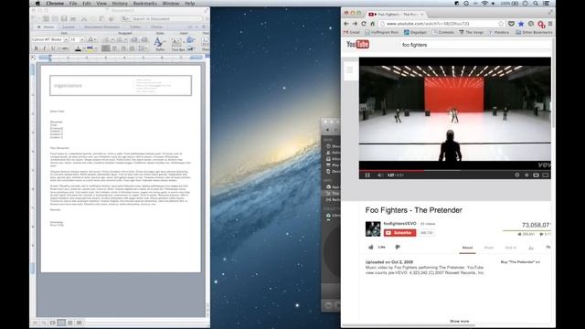Open the Gmail bookmark

point(351,33)
